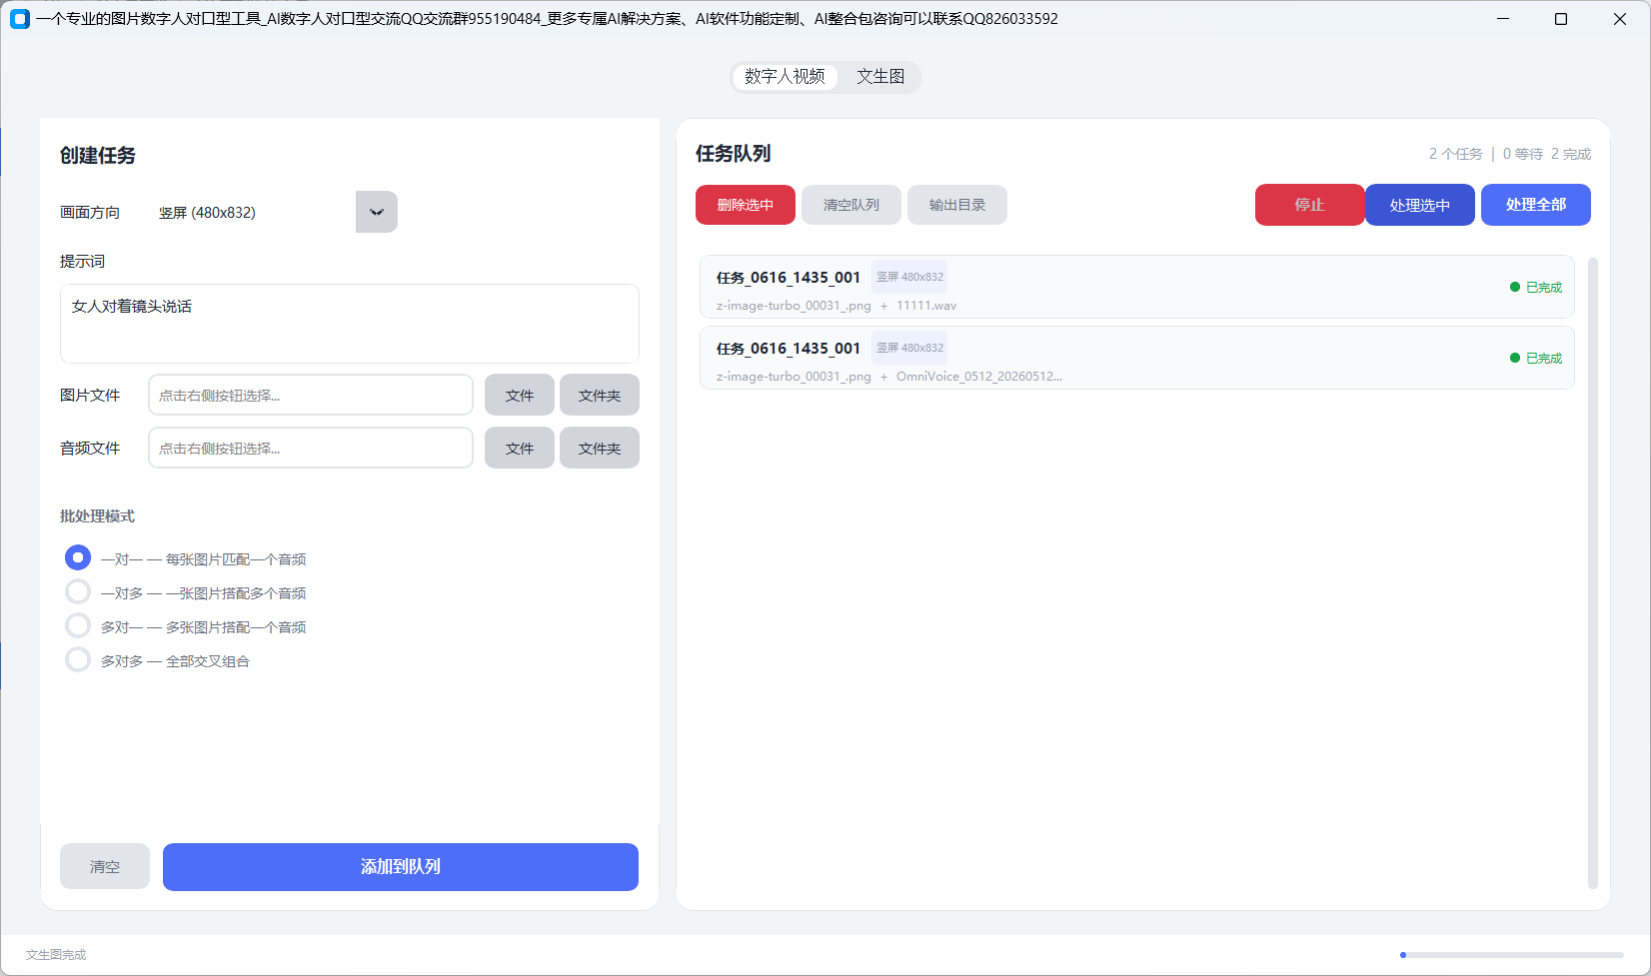The width and height of the screenshot is (1651, 976).
Task: Select 一对多 一张图片搭配多个音频 radio
Action: (78, 591)
